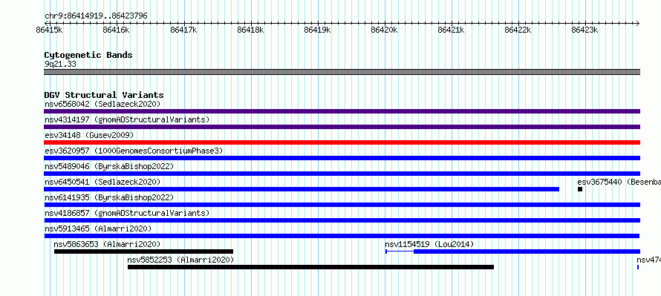661x296 pixels.
Task: Click the 86417k ruler tick label
Action: 183,30
